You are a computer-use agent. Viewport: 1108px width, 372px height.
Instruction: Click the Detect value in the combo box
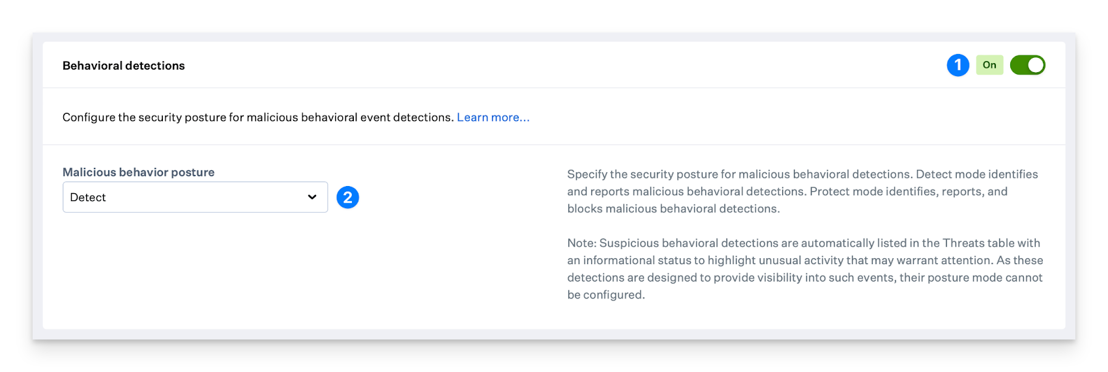(88, 198)
